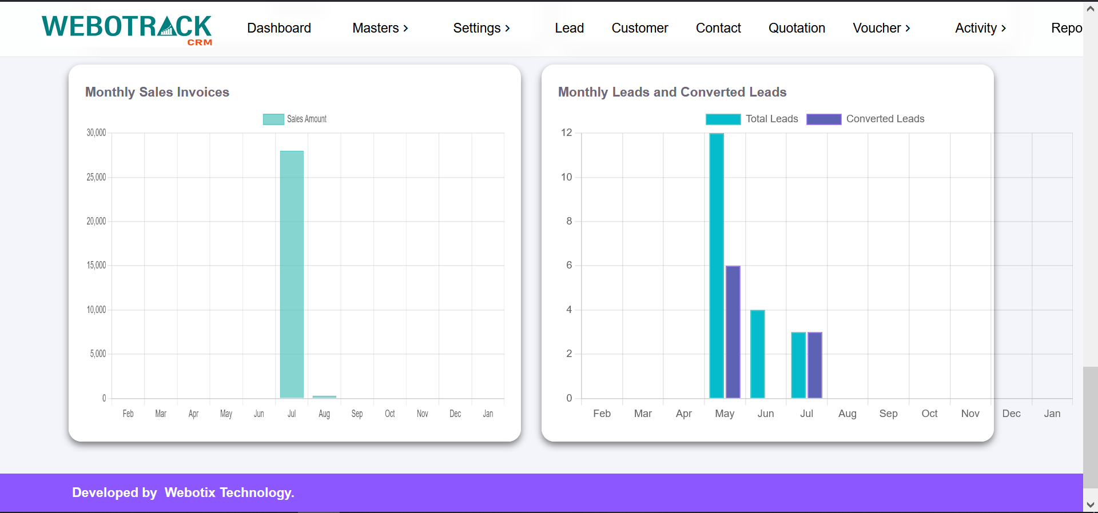The height and width of the screenshot is (513, 1098).
Task: Click the July Sales Amount bar
Action: pyautogui.click(x=292, y=274)
